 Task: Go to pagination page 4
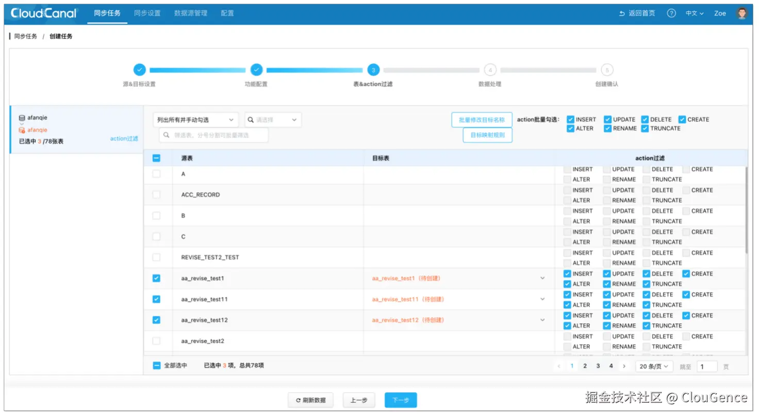(x=611, y=366)
